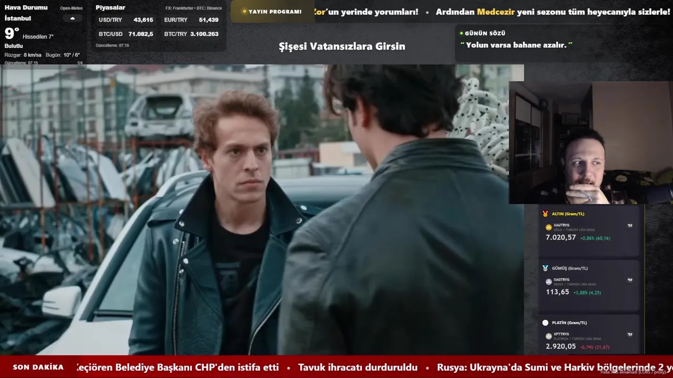Select the BTC/TRY 3.100.263 rate cell

(191, 34)
